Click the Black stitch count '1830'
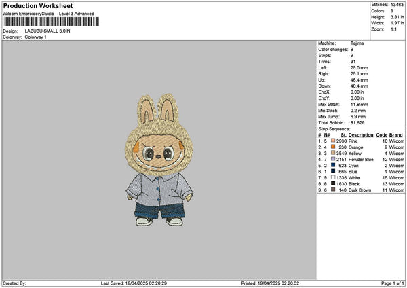The width and height of the screenshot is (407, 288). pyautogui.click(x=341, y=184)
